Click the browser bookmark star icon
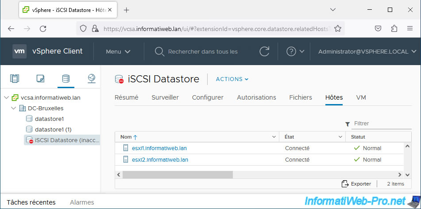421x209 pixels. click(338, 28)
